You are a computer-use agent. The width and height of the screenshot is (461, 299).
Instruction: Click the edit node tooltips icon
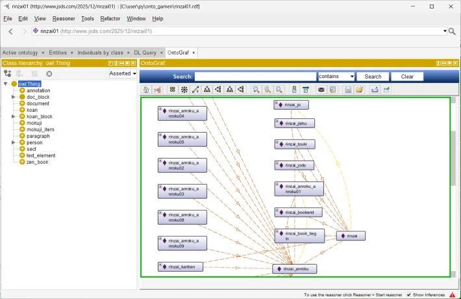click(332, 90)
